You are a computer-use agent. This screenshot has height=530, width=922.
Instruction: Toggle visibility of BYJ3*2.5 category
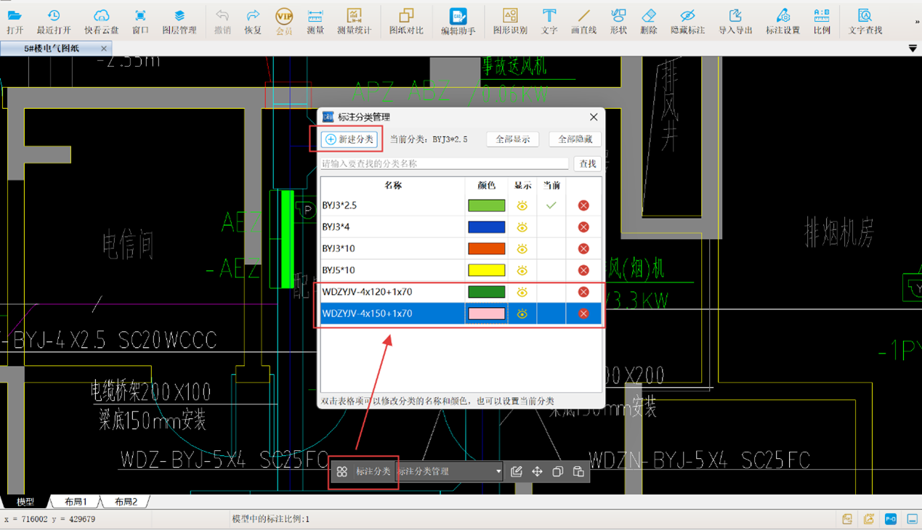pyautogui.click(x=522, y=205)
